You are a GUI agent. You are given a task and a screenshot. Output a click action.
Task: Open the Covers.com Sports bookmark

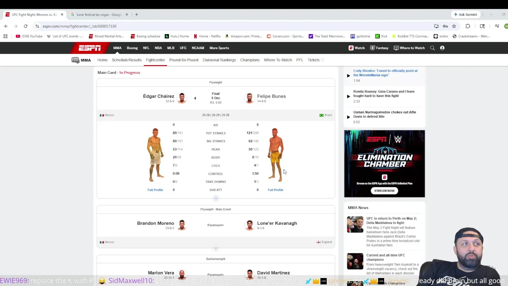click(285, 36)
